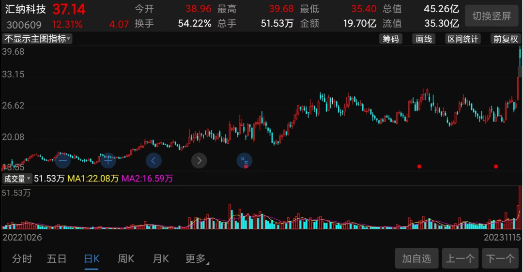The width and height of the screenshot is (523, 272).
Task: Select the 日K tab
Action: coord(92,259)
